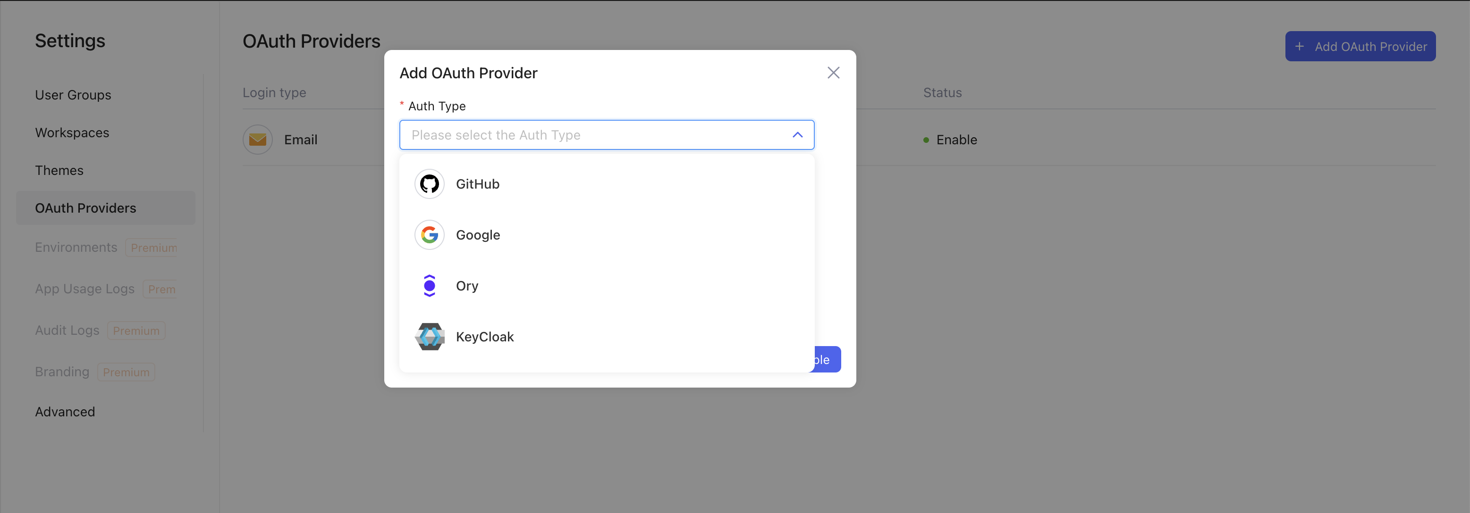Go to the Workspaces settings section
1470x513 pixels.
72,133
